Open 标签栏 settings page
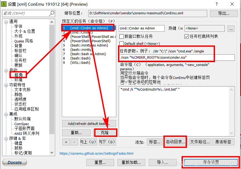Screen dimensions: 241x169 click(x=20, y=51)
